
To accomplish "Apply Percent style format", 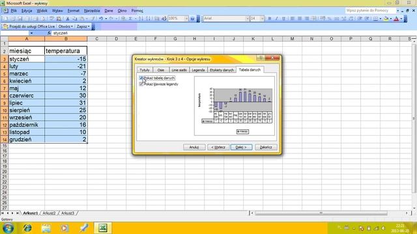I will (x=330, y=19).
